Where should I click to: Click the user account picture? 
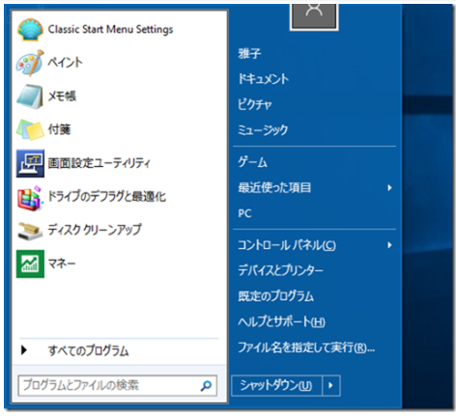pos(314,16)
